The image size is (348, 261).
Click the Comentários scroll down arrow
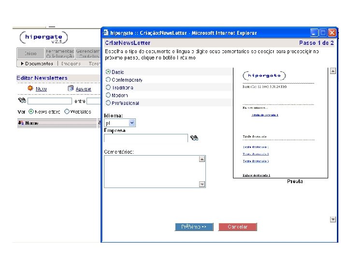click(x=202, y=184)
